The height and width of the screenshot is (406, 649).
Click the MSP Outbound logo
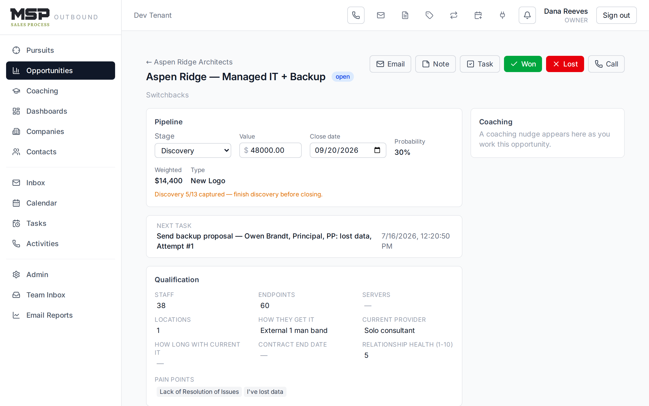55,17
